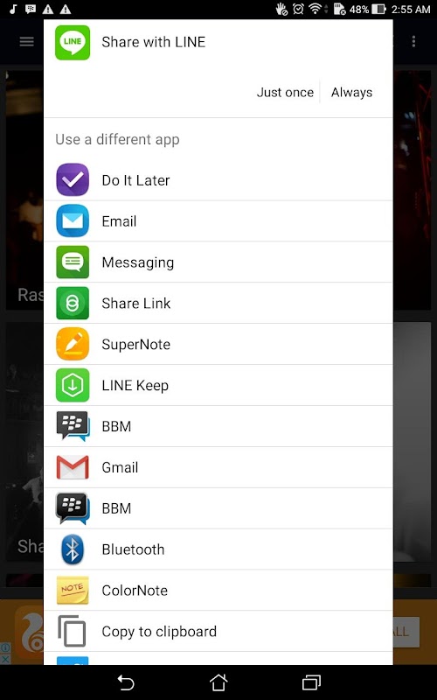This screenshot has height=700, width=437.
Task: Choose the green Messaging icon
Action: [x=73, y=262]
